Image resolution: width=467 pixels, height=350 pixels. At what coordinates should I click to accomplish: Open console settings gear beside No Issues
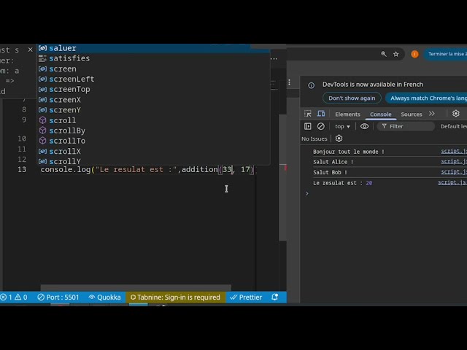click(339, 139)
